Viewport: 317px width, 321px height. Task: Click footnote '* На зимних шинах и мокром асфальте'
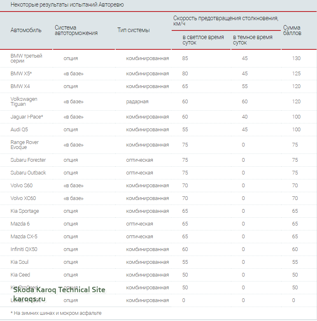point(56,313)
